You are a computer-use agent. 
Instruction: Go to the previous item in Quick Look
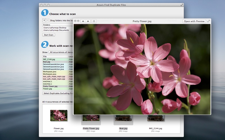coord(83,21)
